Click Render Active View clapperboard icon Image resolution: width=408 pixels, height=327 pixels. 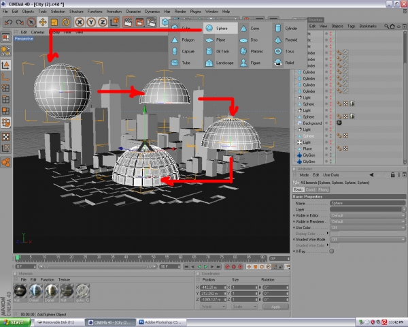point(128,22)
